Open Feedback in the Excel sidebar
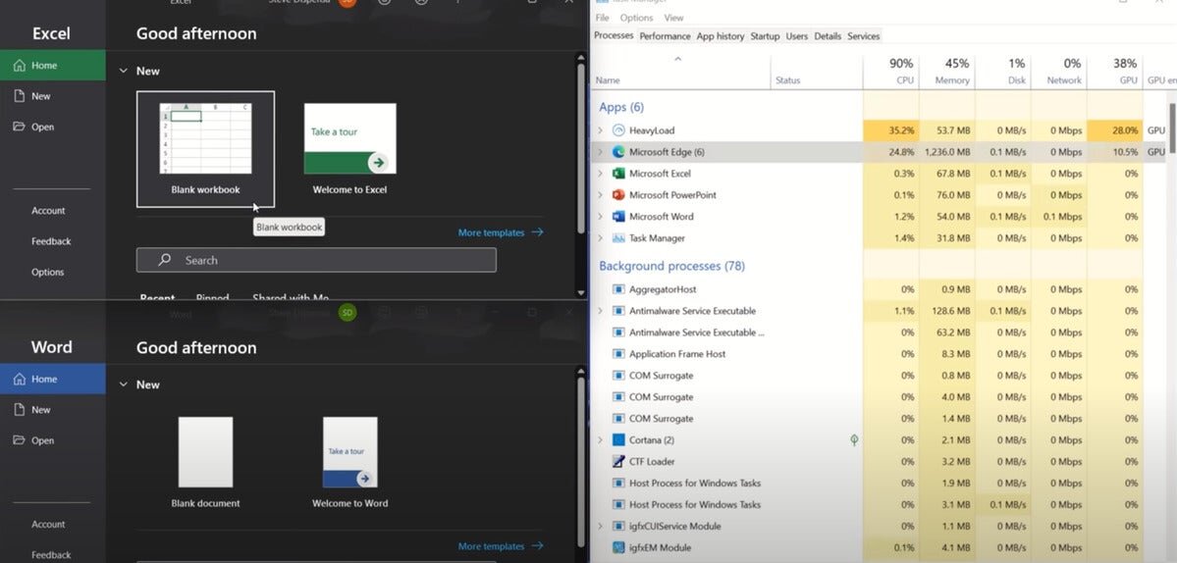The height and width of the screenshot is (563, 1177). 51,241
